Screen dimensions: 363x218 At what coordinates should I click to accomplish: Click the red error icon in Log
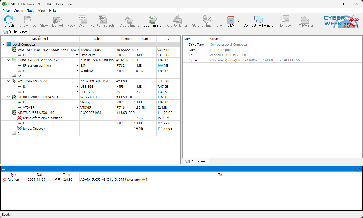[x=4, y=180]
